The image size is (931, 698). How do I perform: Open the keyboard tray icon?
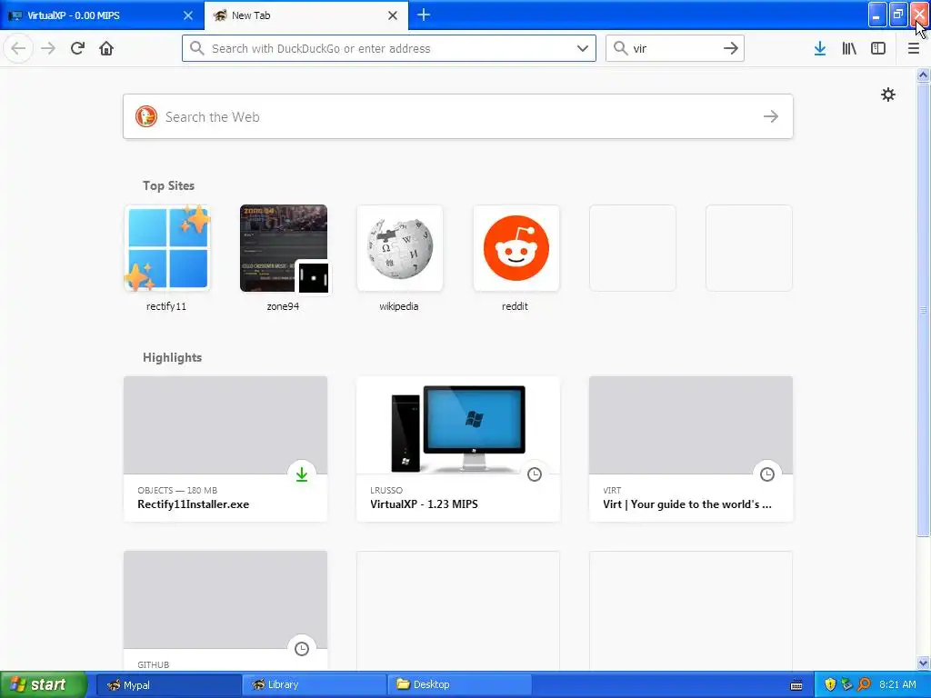click(x=796, y=685)
